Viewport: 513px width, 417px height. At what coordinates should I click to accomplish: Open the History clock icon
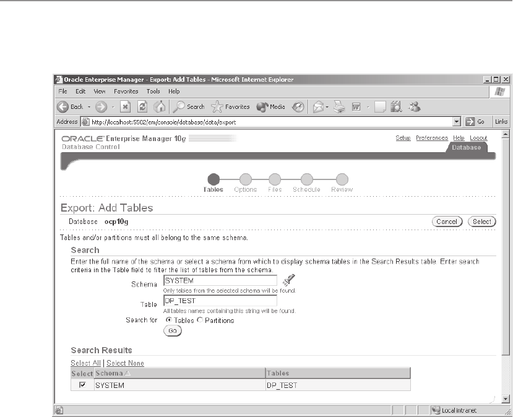tap(298, 106)
